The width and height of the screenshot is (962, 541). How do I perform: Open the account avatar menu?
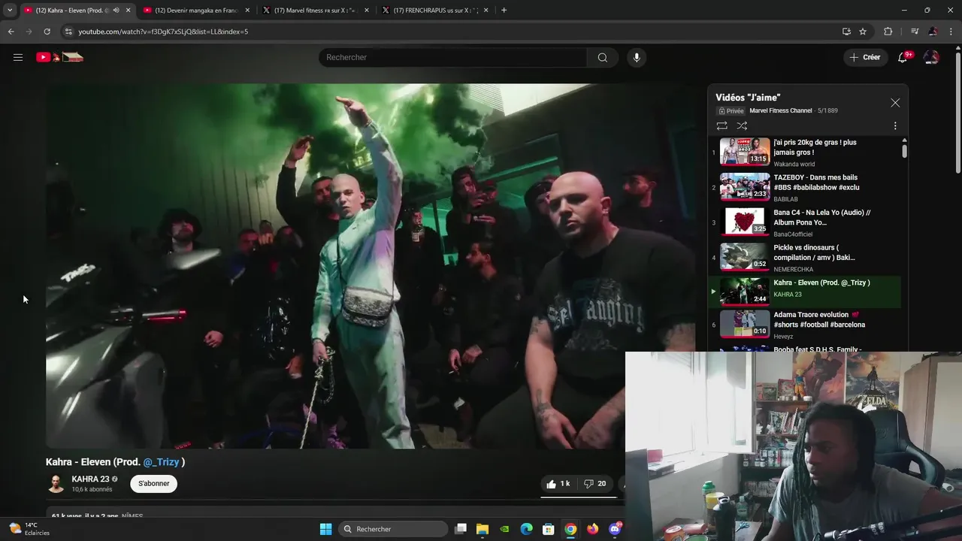click(x=931, y=57)
